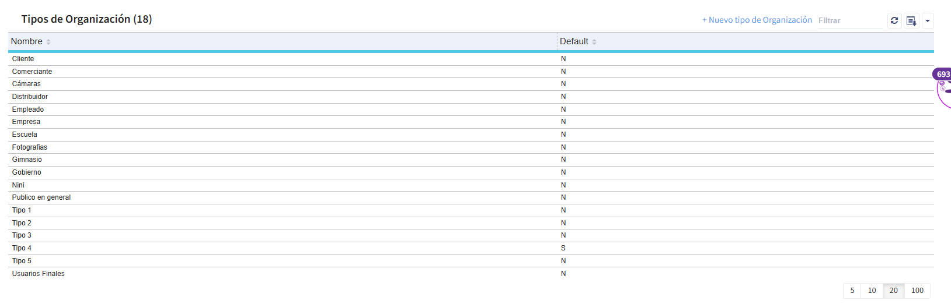The height and width of the screenshot is (304, 951).
Task: Click the Nombre column sort arrows
Action: (48, 42)
